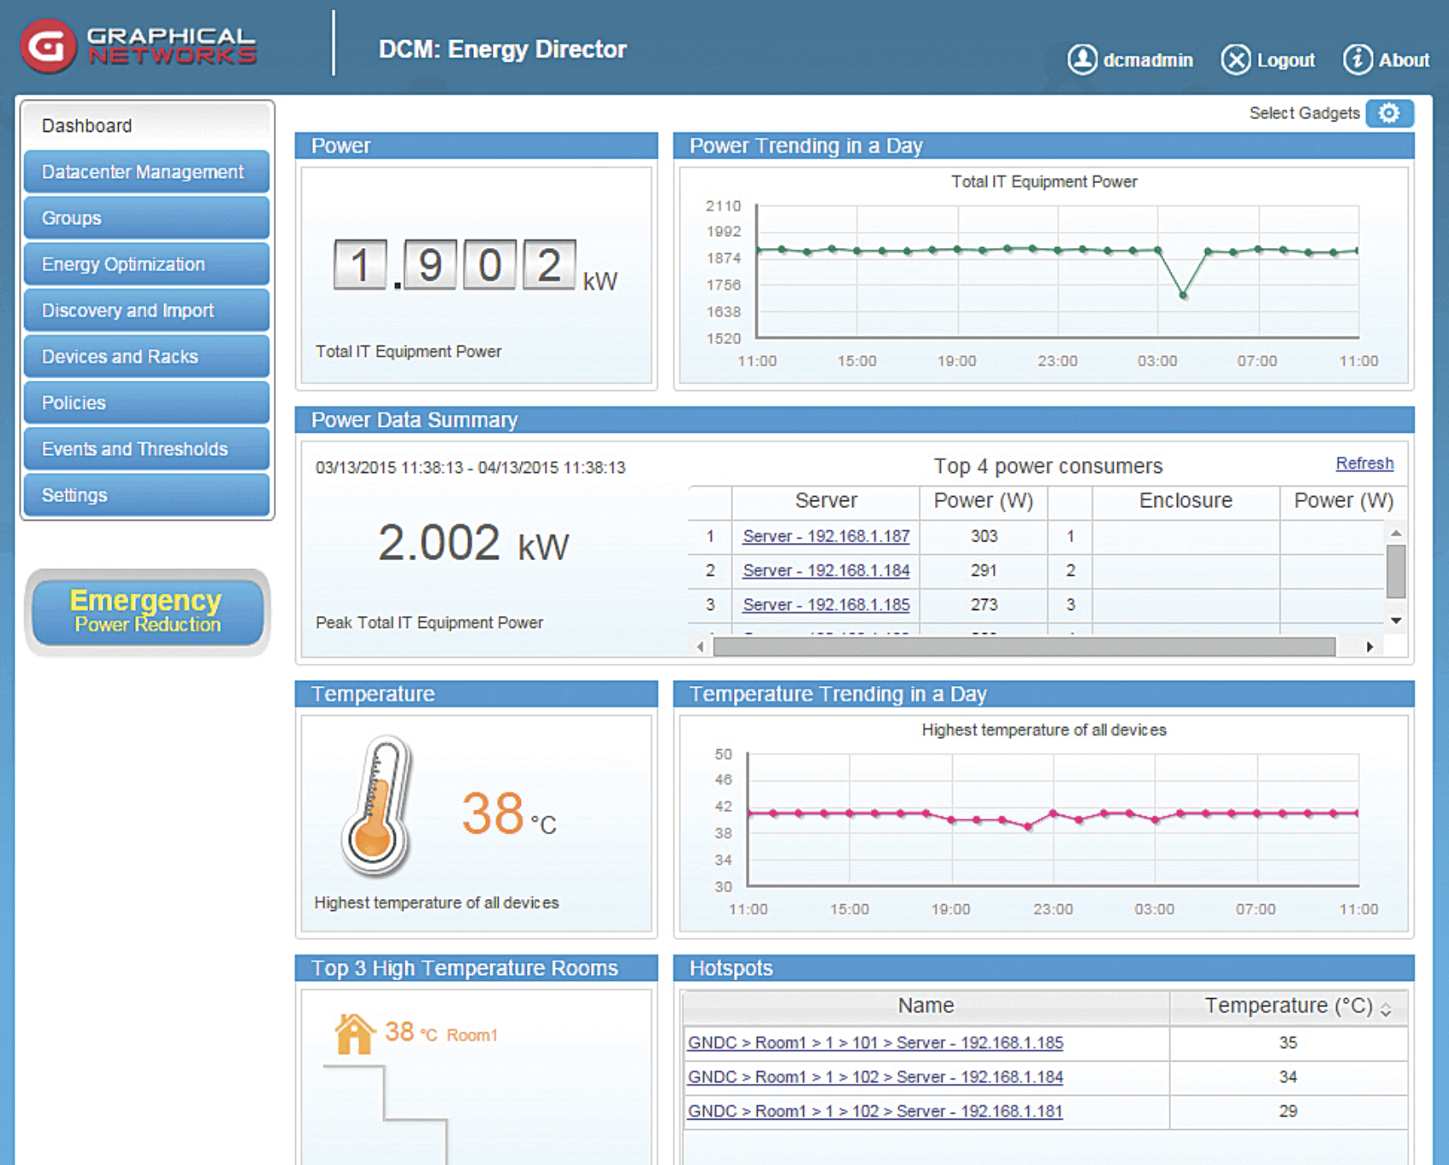Open the Select Gadgets gear icon
Screen dimensions: 1449x1165
click(1389, 113)
